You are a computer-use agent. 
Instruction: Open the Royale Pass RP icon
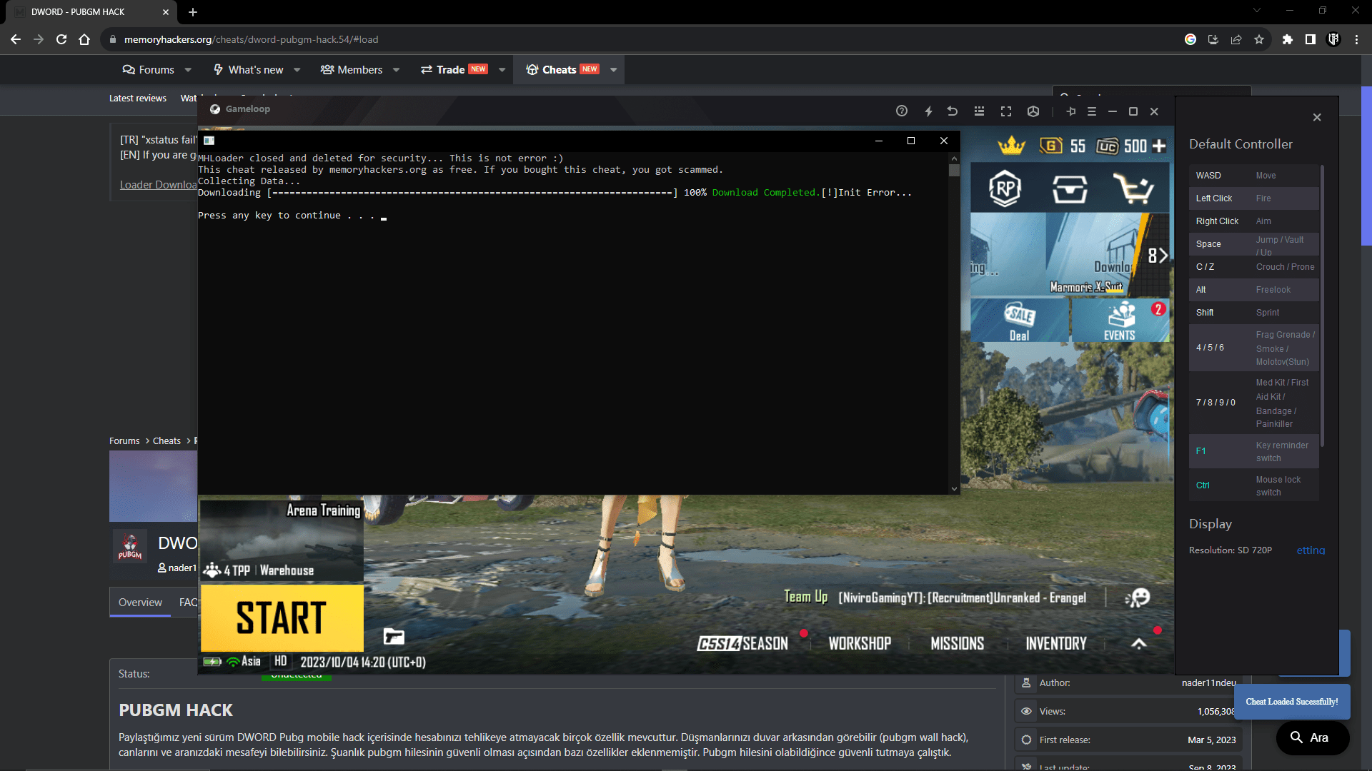1005,188
